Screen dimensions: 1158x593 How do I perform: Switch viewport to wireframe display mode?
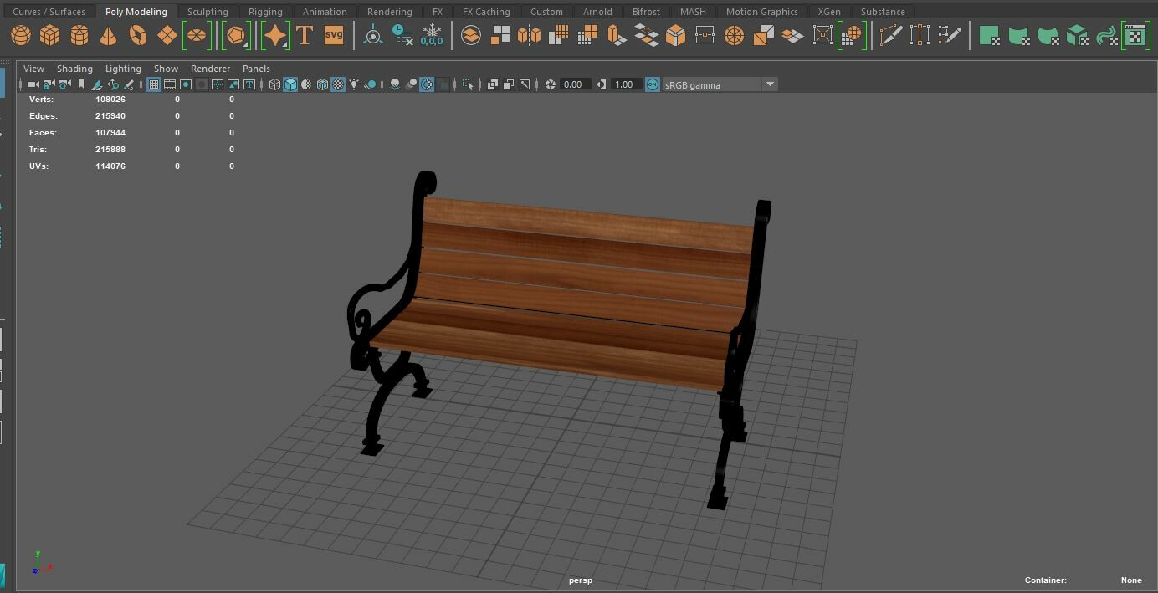(276, 84)
